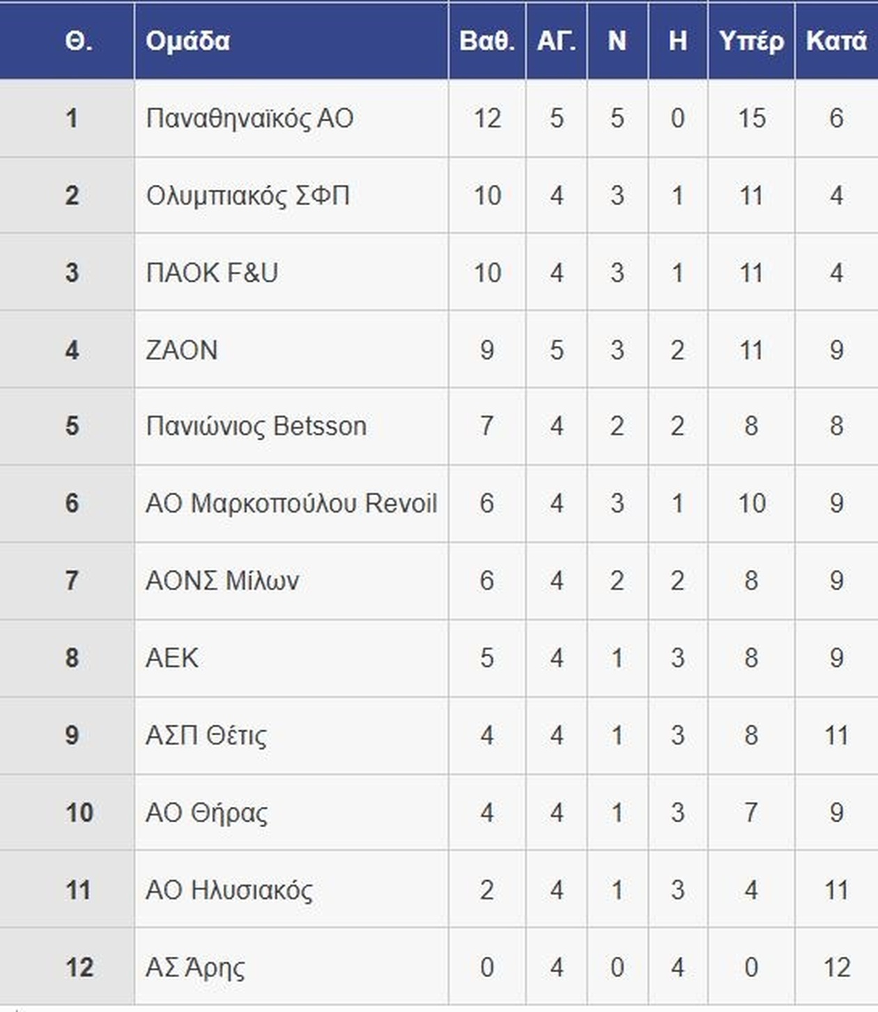The image size is (878, 1012).
Task: Select ΑΣ Άρης at the bottom
Action: [x=195, y=968]
